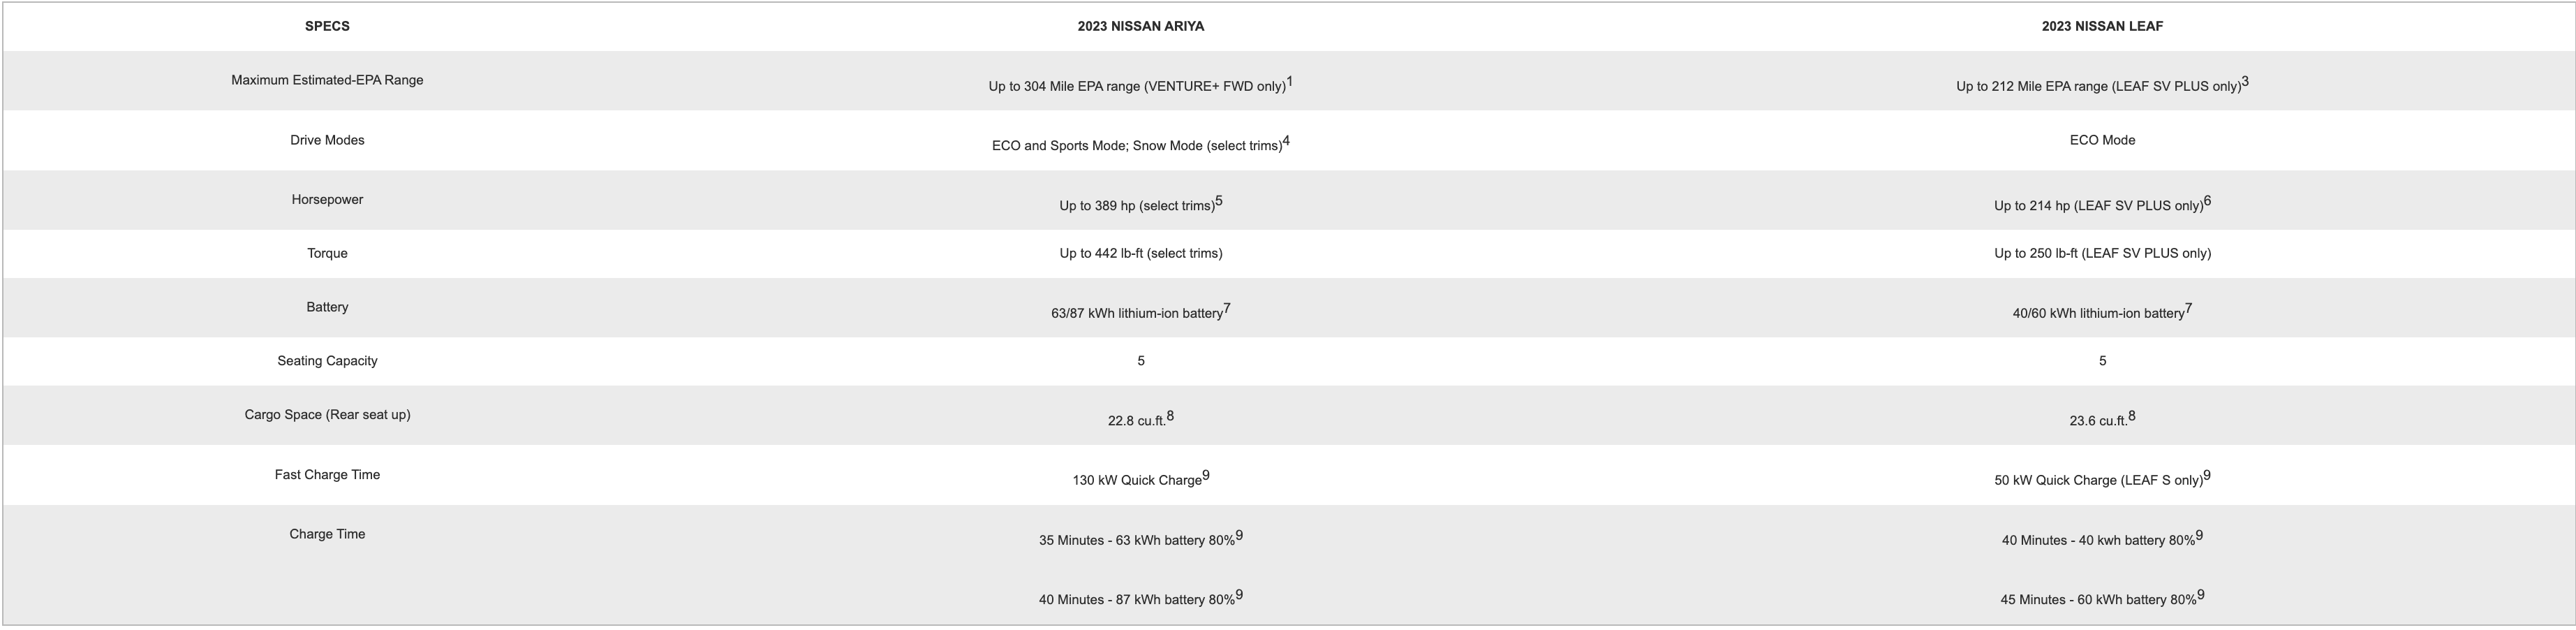Open footnote 8 after 23.6 cu.ft.
Image resolution: width=2576 pixels, height=630 pixels.
[x=2131, y=416]
